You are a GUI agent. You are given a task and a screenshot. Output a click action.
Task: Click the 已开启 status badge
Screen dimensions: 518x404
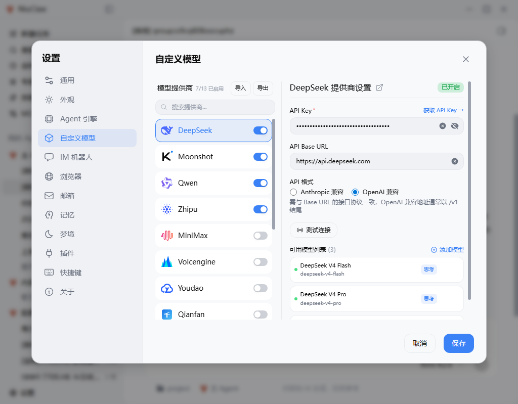click(451, 87)
